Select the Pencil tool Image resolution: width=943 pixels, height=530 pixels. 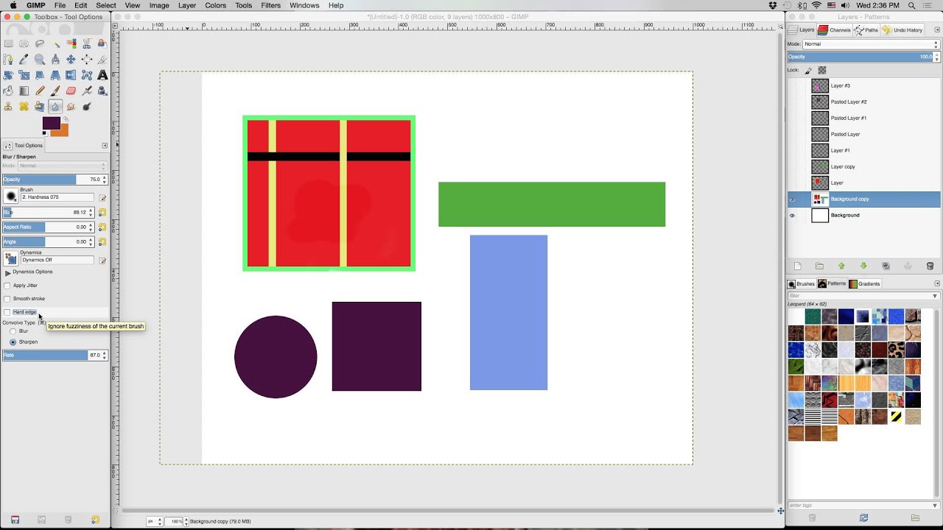point(40,91)
